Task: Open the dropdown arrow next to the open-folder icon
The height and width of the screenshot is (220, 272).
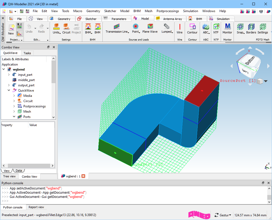Action: (15, 12)
